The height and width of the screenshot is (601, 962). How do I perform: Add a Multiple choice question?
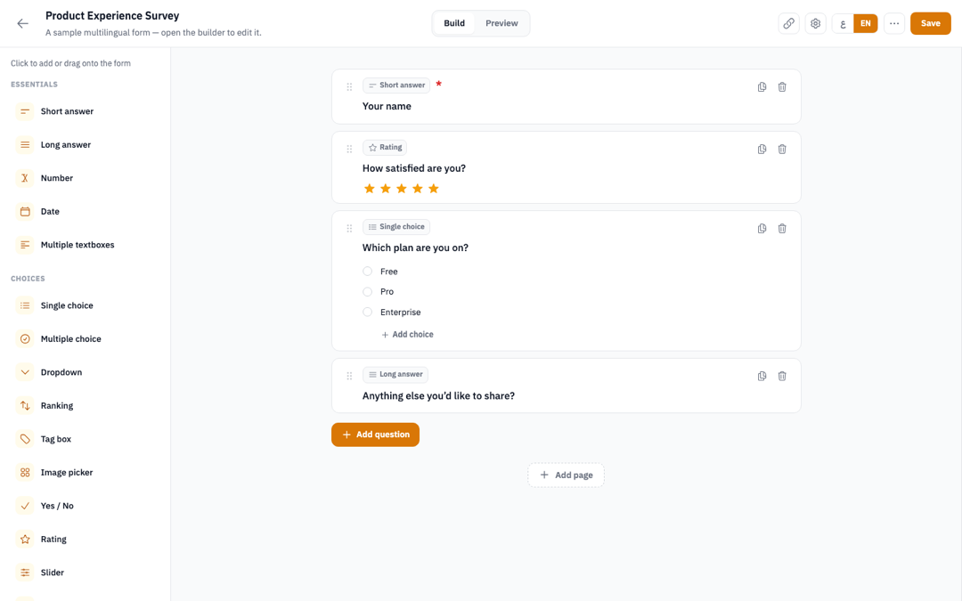[85, 338]
